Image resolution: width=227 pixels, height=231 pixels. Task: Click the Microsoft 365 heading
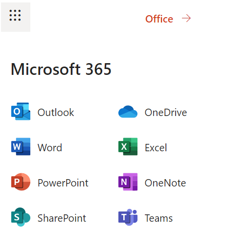pyautogui.click(x=61, y=69)
